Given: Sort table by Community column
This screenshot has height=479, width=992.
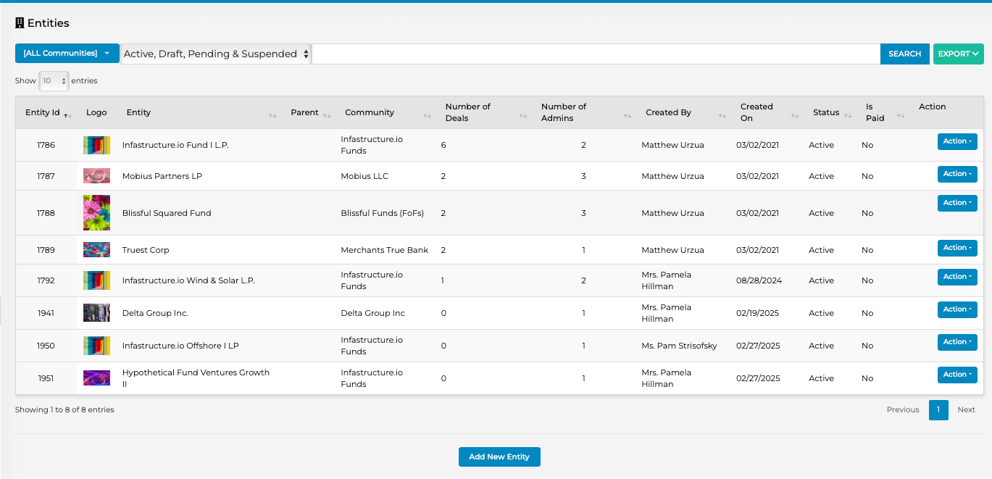Looking at the screenshot, I should click(427, 115).
